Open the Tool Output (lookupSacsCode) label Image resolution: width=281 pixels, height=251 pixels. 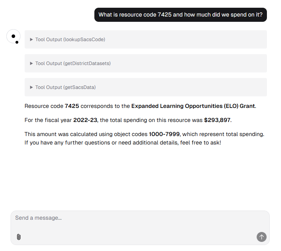pos(70,39)
